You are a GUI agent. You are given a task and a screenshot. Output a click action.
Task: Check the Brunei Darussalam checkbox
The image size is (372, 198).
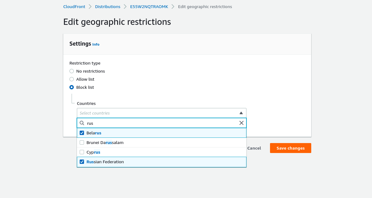pos(82,142)
